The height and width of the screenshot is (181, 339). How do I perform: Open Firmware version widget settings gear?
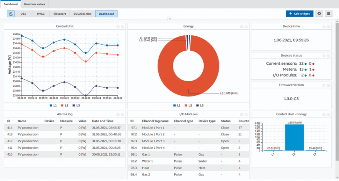pos(324,85)
